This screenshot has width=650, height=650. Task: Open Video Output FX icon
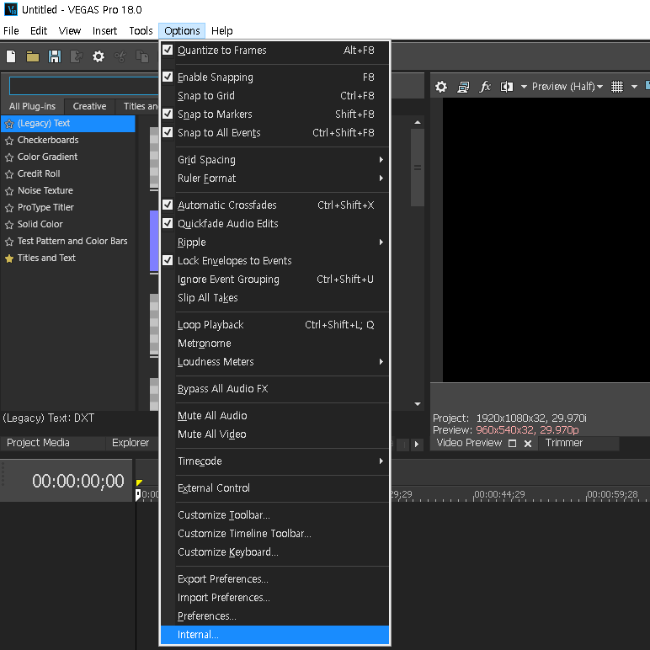click(x=485, y=87)
